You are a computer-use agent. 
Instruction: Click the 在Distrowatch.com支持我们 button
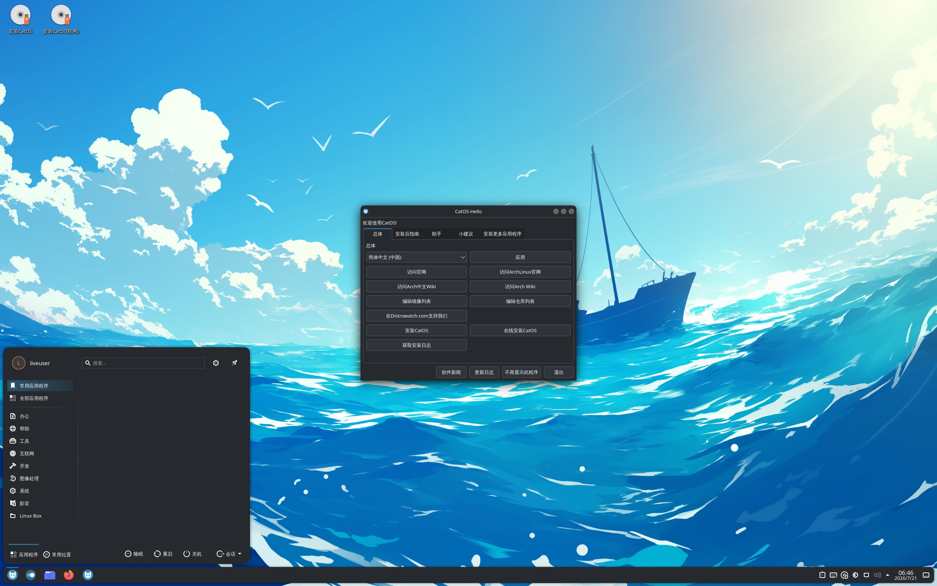[416, 316]
